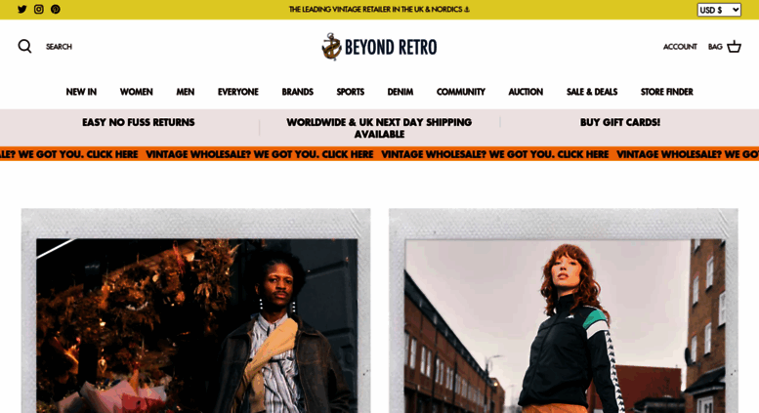Click the vintage wholesale orange banner
Viewport: 759px width, 413px height.
pos(379,154)
